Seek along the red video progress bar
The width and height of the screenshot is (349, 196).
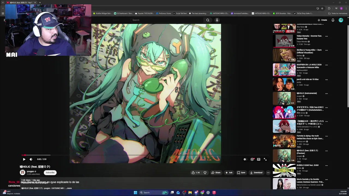coord(145,155)
